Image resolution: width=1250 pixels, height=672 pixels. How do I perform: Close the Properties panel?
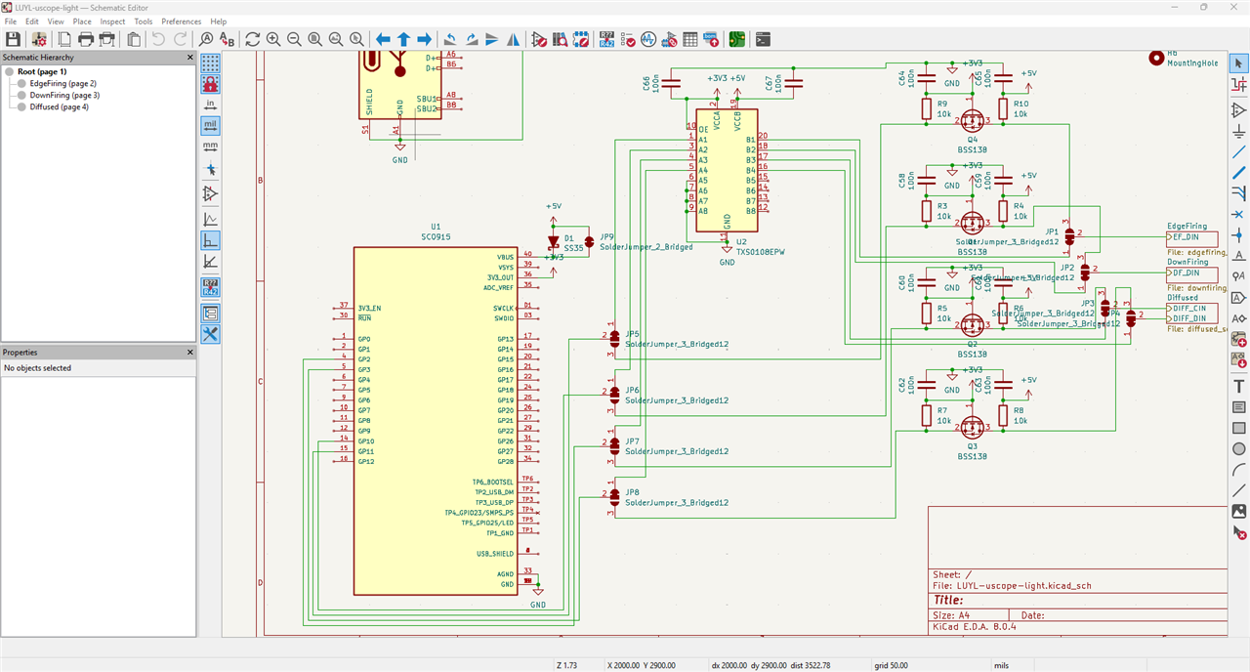tap(190, 353)
